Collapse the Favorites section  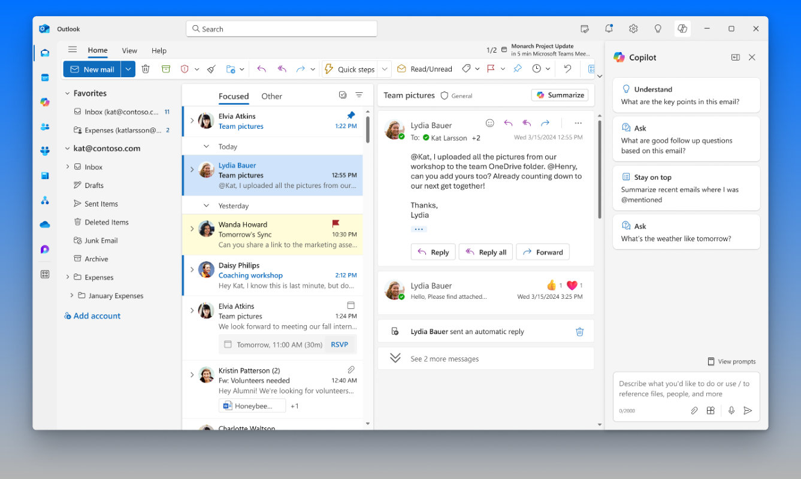tap(67, 93)
